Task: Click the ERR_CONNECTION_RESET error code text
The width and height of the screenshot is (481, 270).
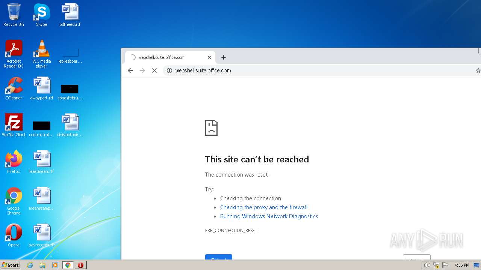Action: (x=231, y=231)
